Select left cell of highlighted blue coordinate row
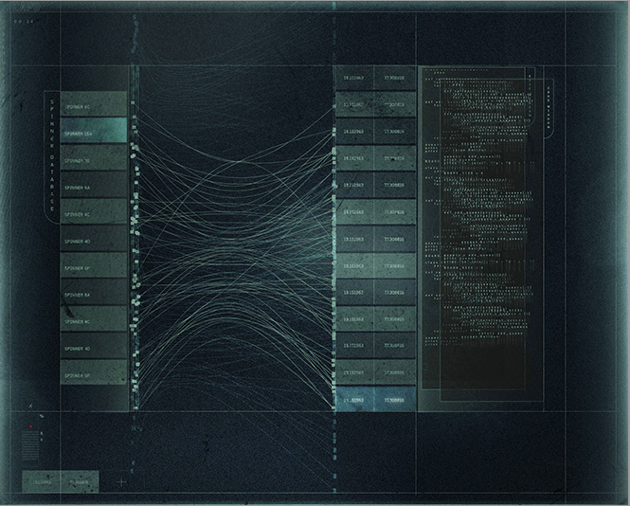The width and height of the screenshot is (630, 506). click(x=353, y=400)
